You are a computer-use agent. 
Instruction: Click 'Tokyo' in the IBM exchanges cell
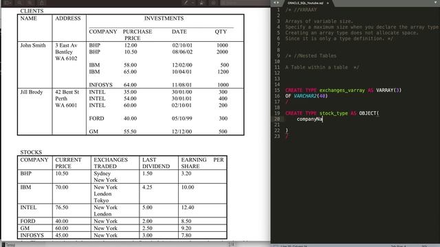click(x=101, y=200)
